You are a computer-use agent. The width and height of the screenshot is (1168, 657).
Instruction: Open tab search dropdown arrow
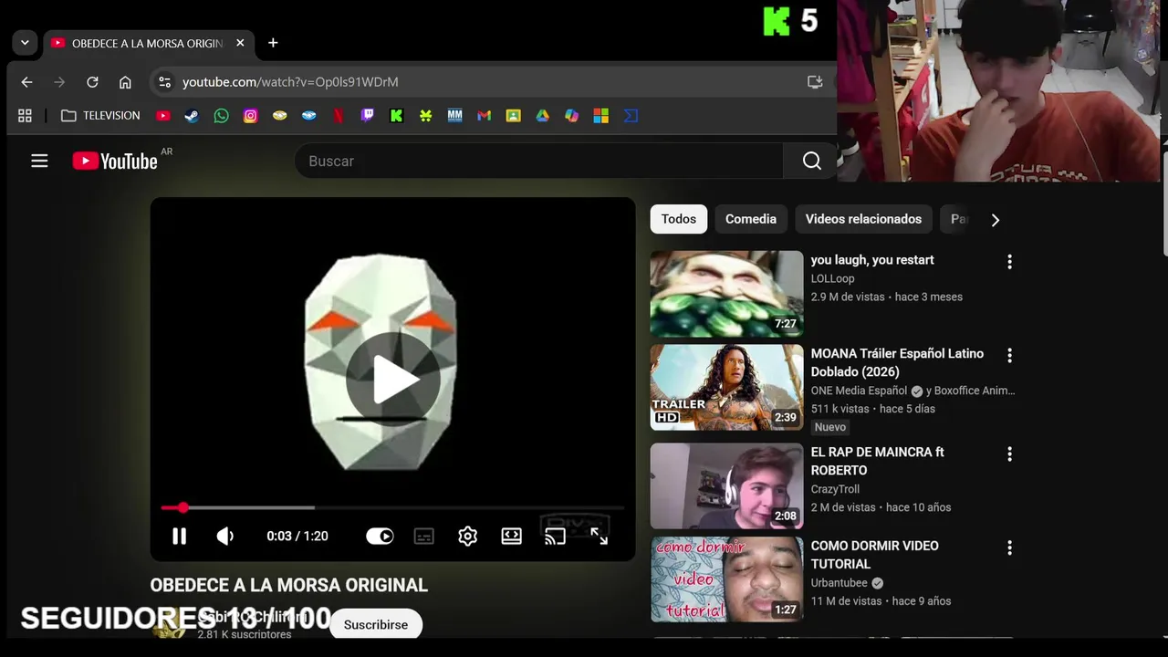(25, 43)
